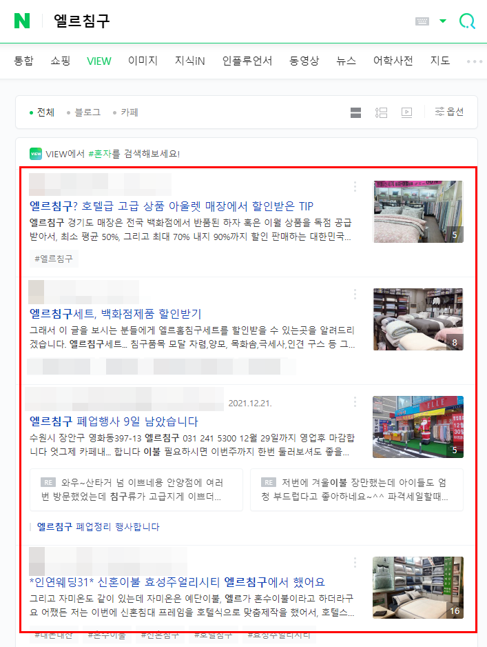Open the reply starting with 와우~산타거 넘 이쁘네용

click(136, 490)
